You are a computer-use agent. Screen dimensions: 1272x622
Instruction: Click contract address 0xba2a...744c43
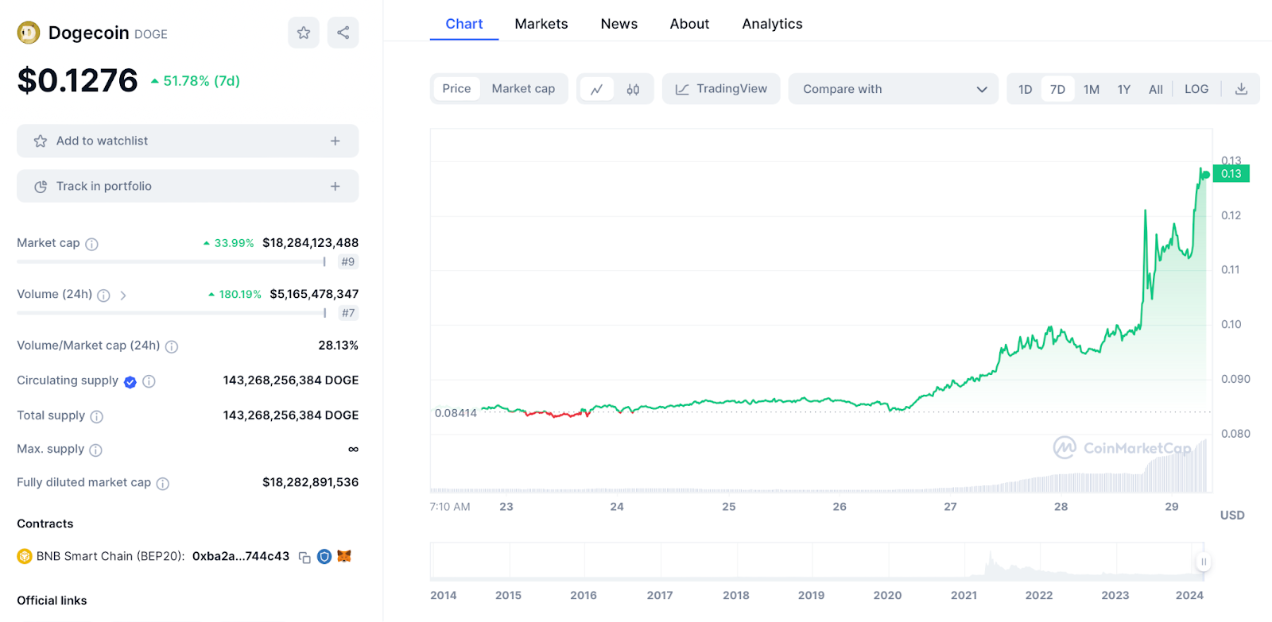tap(241, 557)
